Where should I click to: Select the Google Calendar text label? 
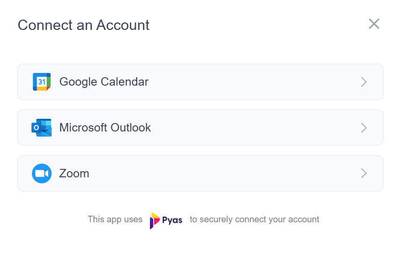click(104, 82)
